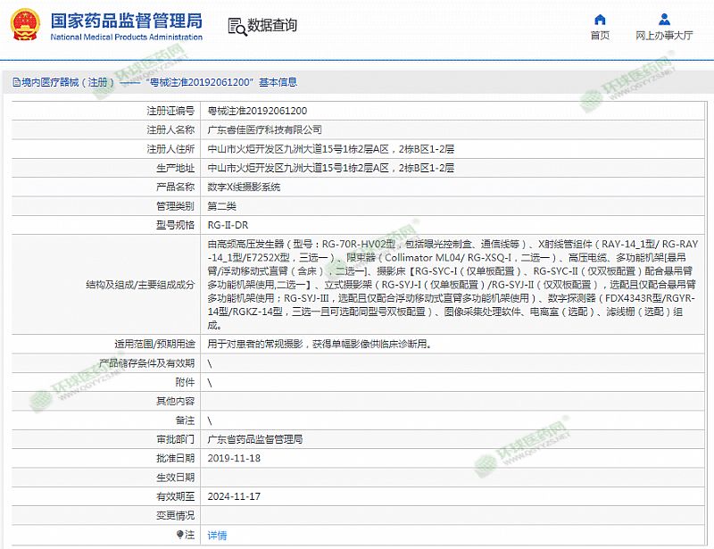
Task: Open the 数据查询 heading label
Action: (272, 25)
